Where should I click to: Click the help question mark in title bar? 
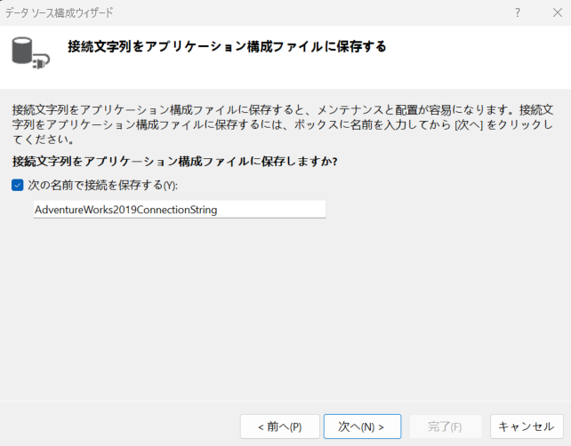(517, 12)
